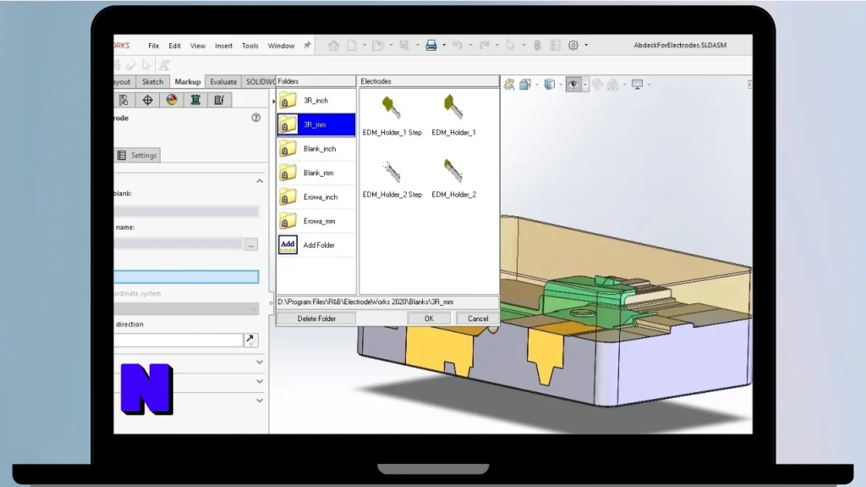Click the Rebuild traffic-light icon
Image resolution: width=866 pixels, height=487 pixels.
coord(537,46)
